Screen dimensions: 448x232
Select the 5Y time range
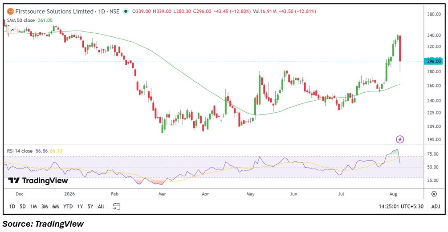click(90, 206)
